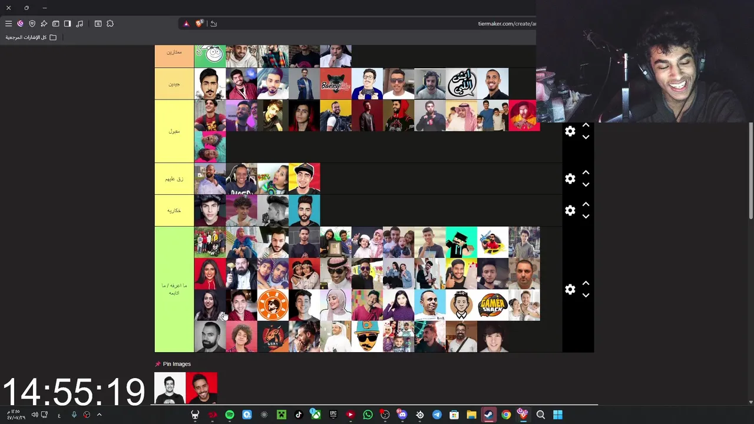Viewport: 754px width, 424px height.
Task: Select the white-shirt pinned image below Pin Images
Action: (170, 388)
